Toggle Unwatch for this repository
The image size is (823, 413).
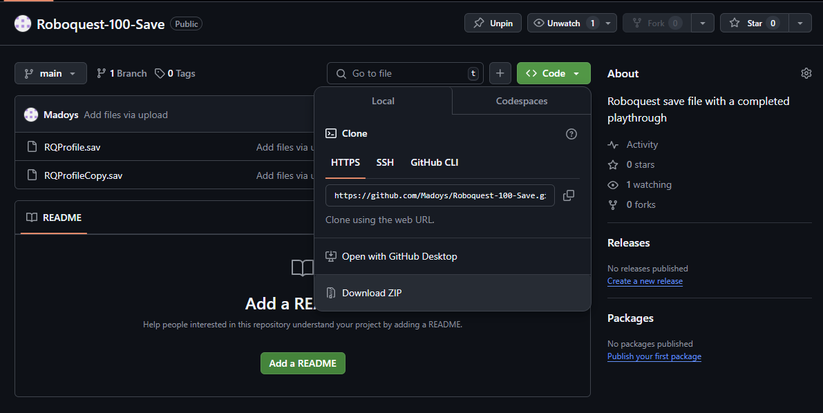tap(564, 23)
